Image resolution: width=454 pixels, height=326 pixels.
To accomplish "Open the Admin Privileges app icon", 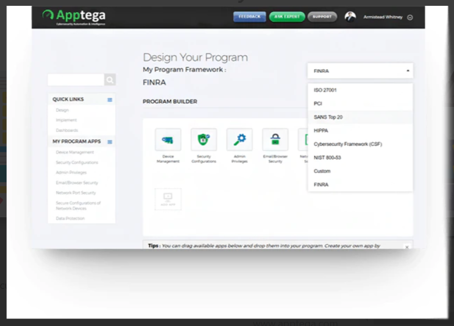I will click(x=239, y=139).
